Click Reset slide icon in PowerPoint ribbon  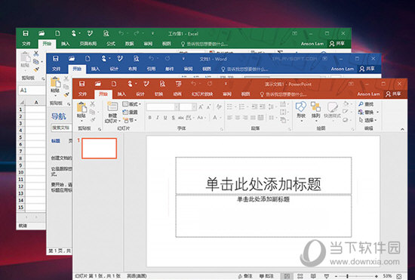click(125, 112)
